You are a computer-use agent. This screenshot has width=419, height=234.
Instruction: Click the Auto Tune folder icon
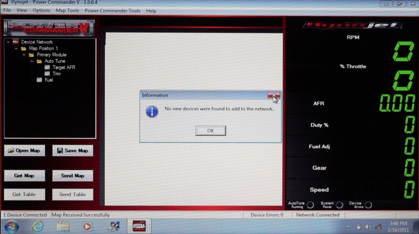tap(39, 61)
